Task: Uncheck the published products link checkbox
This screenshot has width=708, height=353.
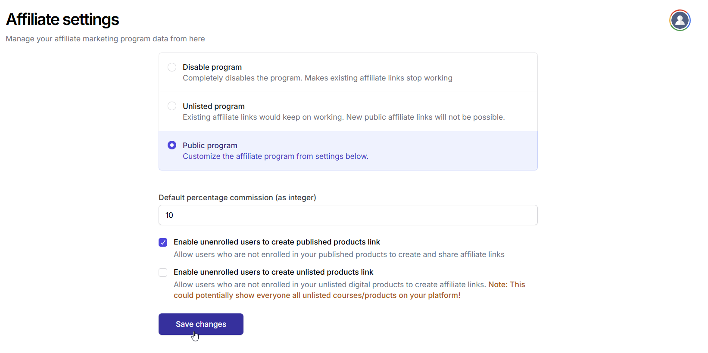Action: (x=163, y=242)
